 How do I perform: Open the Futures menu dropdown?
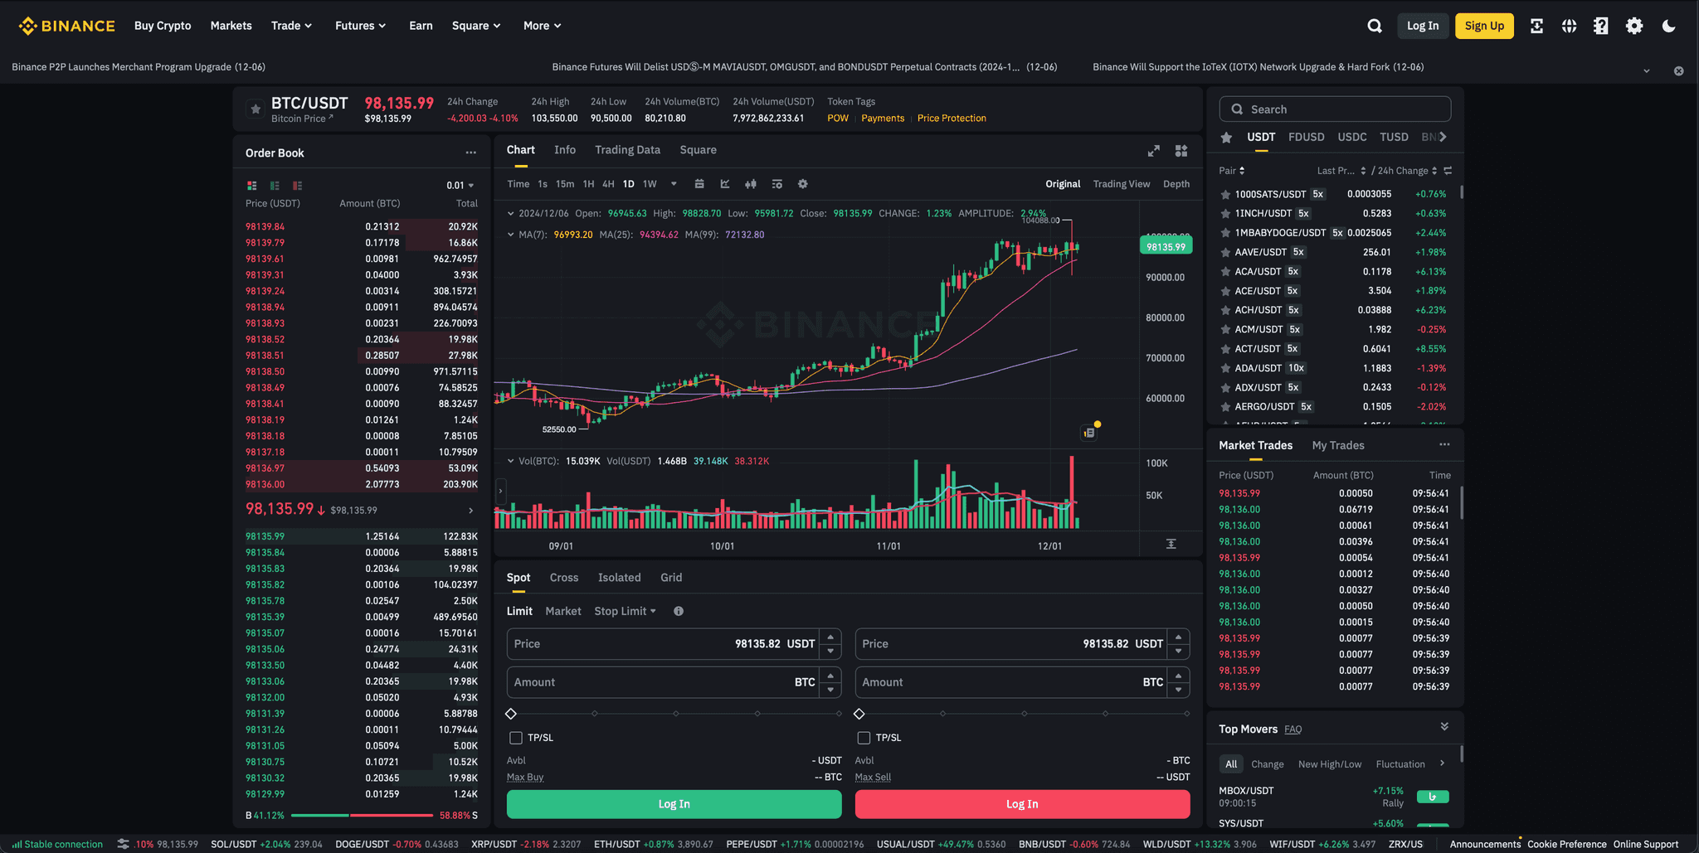click(x=360, y=26)
